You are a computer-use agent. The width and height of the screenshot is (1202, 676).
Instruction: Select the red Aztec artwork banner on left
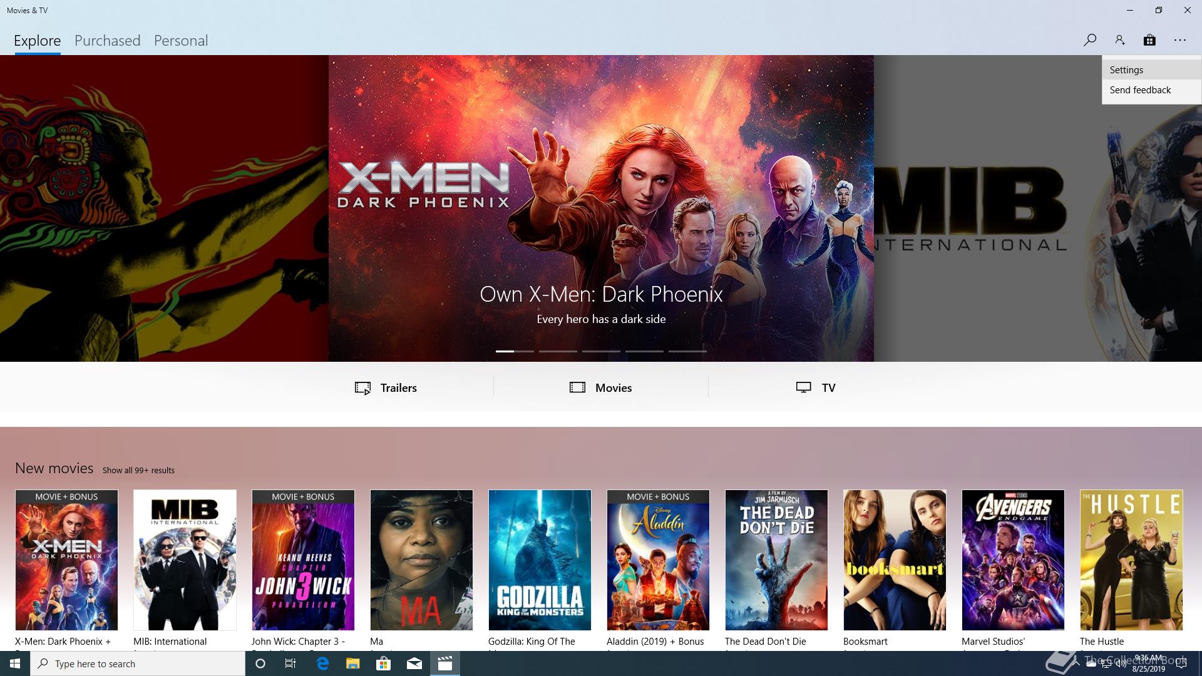pos(164,208)
